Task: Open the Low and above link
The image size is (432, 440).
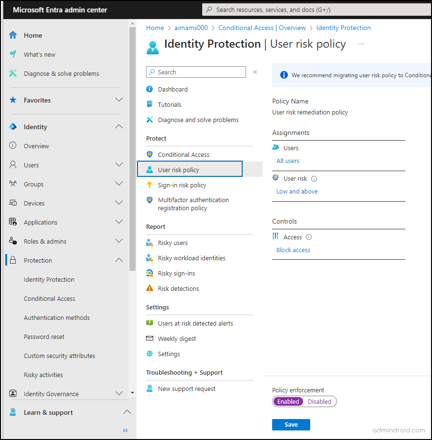Action: (x=297, y=191)
